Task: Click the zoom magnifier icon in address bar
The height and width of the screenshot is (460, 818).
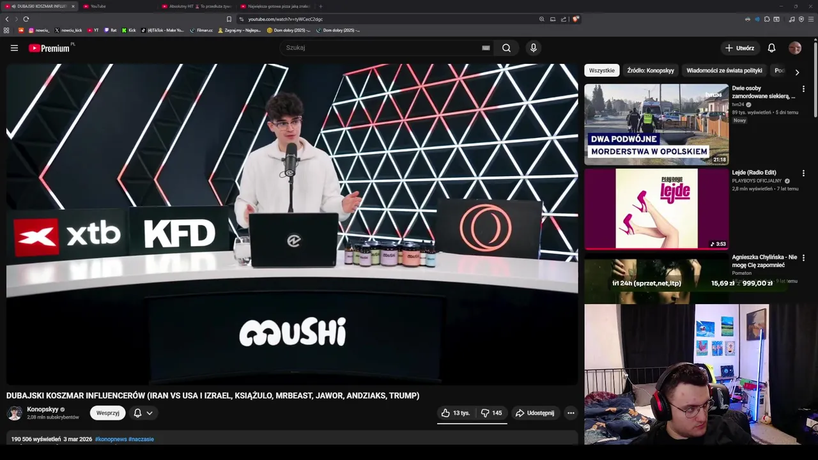Action: coord(542,19)
